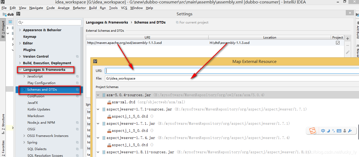
Task: Expand Spring settings node
Action: (x=24, y=142)
